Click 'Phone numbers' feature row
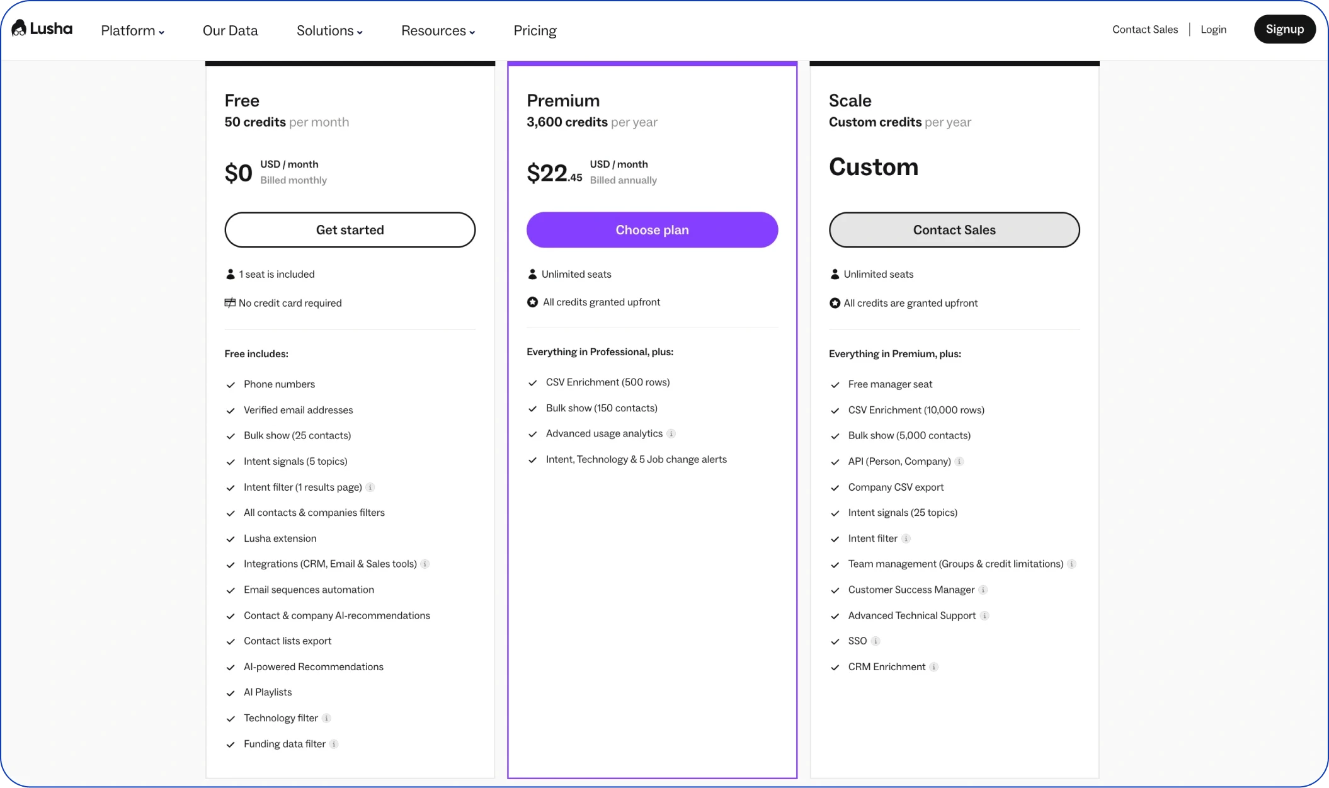Viewport: 1329px width, 788px height. click(279, 384)
